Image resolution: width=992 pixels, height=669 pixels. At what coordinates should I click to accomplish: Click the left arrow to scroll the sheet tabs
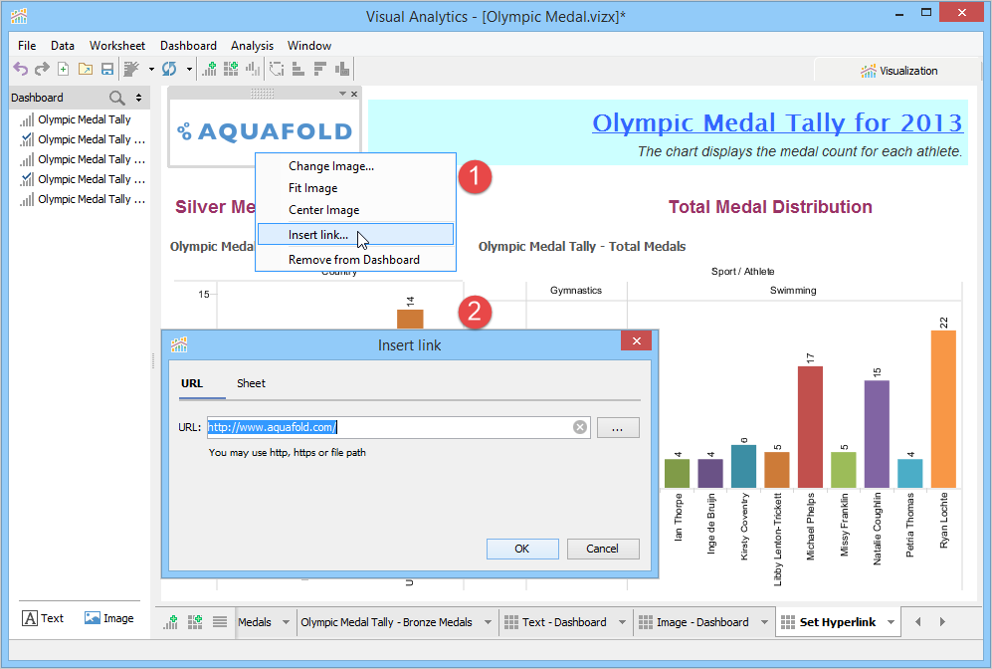pos(918,622)
